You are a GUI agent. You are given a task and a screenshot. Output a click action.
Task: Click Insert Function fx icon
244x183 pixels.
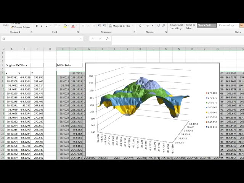point(107,39)
